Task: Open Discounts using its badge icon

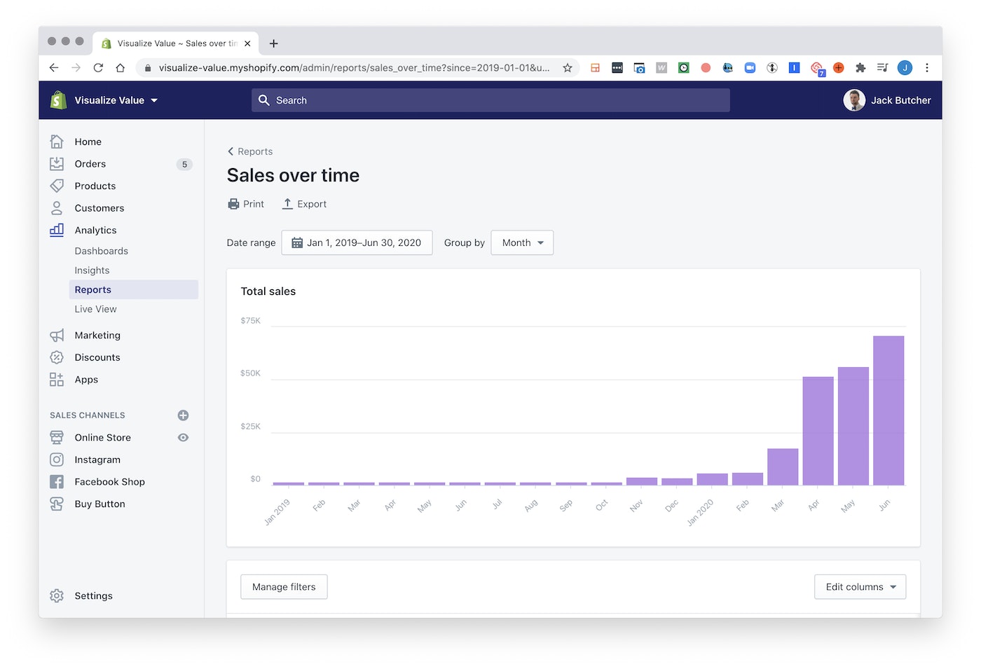Action: pos(57,357)
